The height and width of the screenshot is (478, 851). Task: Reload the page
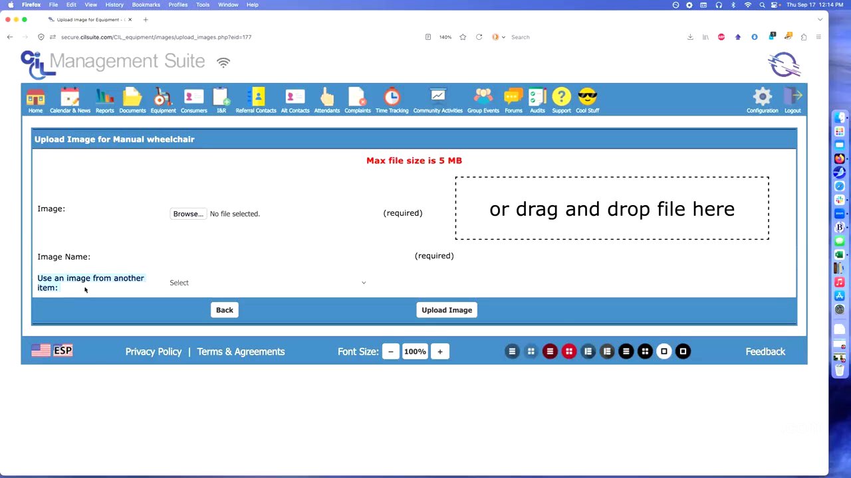(x=479, y=37)
